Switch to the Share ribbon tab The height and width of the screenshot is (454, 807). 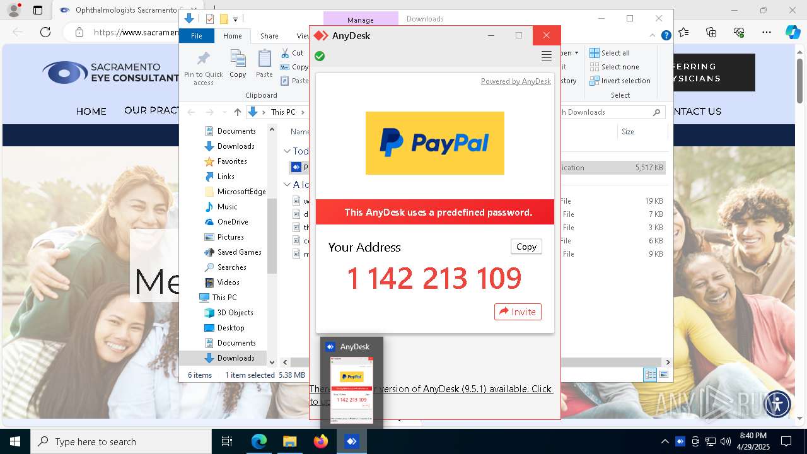click(269, 36)
